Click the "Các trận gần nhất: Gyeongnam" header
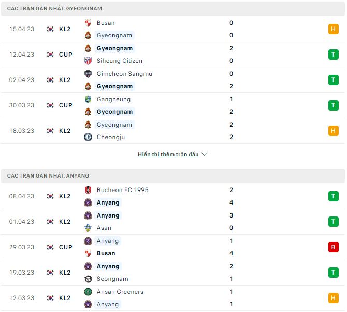 (x=54, y=9)
